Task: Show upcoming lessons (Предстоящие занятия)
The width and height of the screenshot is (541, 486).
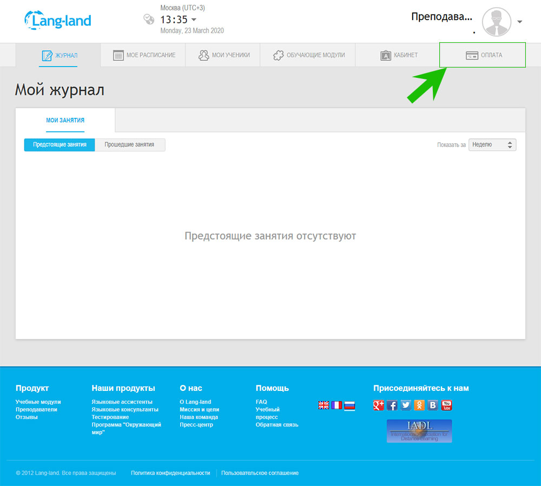Action: point(60,145)
